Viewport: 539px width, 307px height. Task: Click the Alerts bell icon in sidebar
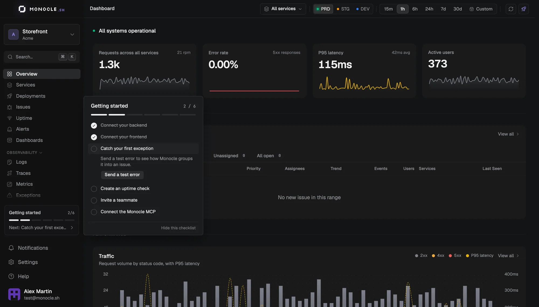click(x=10, y=129)
